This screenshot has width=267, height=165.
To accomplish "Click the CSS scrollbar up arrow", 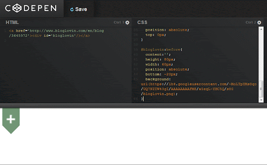I will [x=261, y=29].
